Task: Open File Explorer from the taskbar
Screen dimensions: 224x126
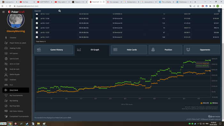Action: coord(38,124)
